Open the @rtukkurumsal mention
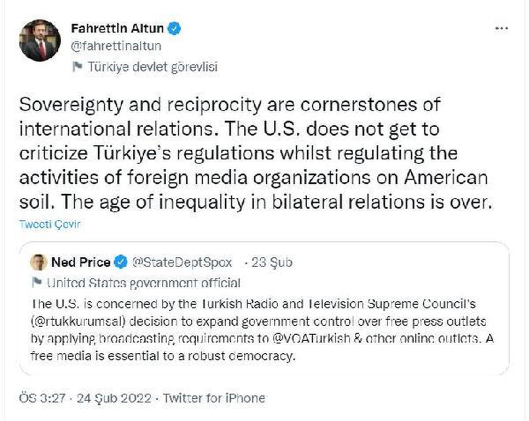Screen dimensions: 529x421 79,321
